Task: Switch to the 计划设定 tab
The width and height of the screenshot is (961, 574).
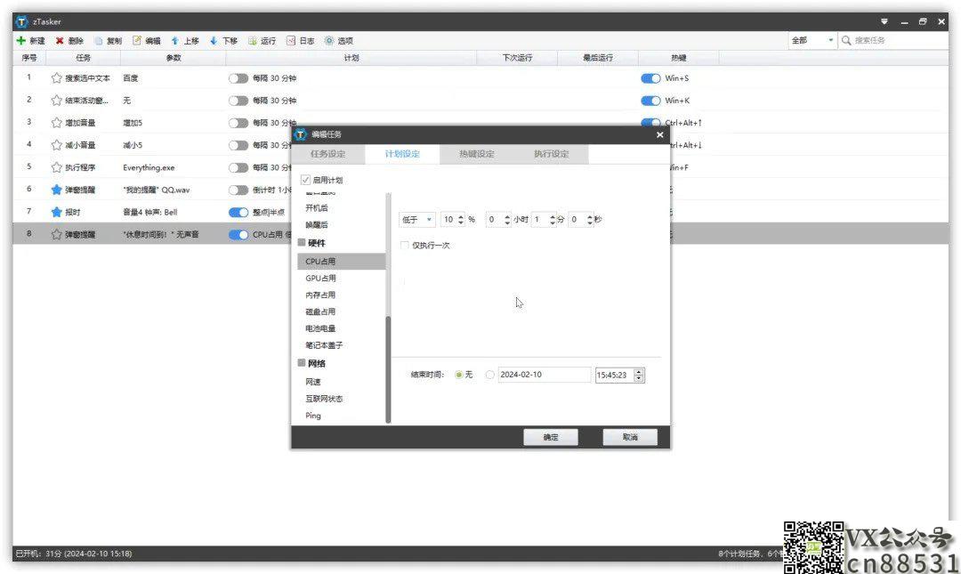Action: [x=402, y=154]
